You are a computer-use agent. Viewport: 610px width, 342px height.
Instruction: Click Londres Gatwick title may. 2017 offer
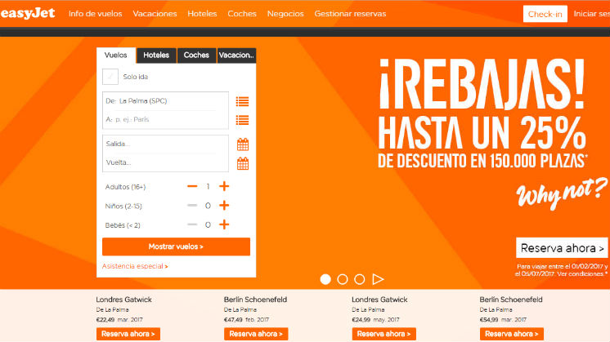pos(379,300)
